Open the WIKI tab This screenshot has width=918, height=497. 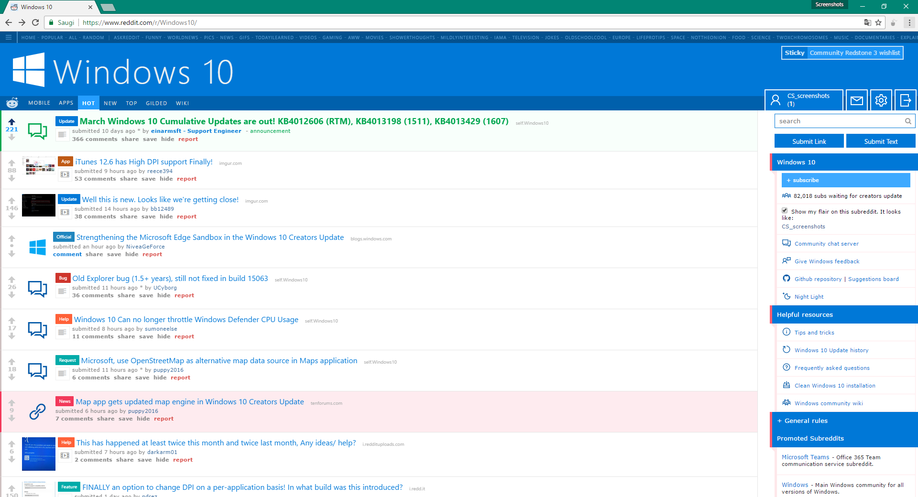[x=182, y=103]
